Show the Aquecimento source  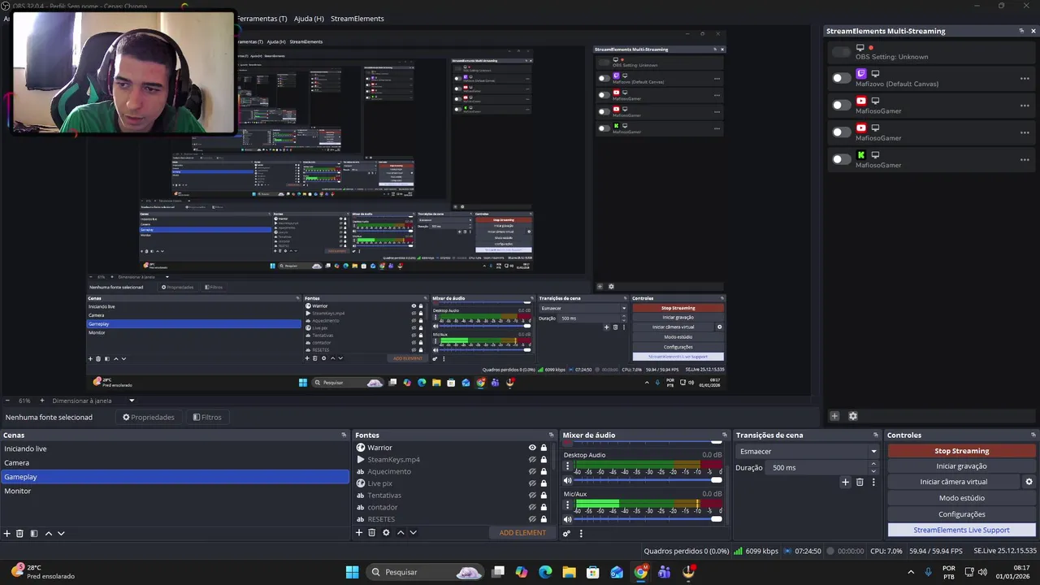532,471
